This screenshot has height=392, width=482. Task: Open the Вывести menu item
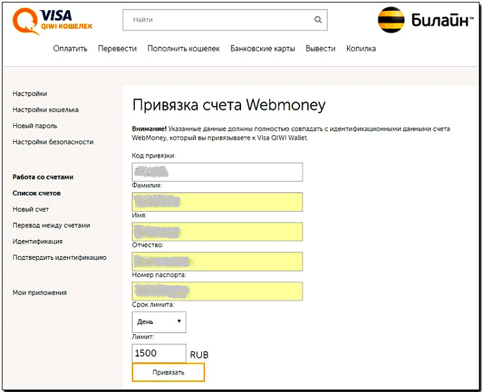pos(320,49)
